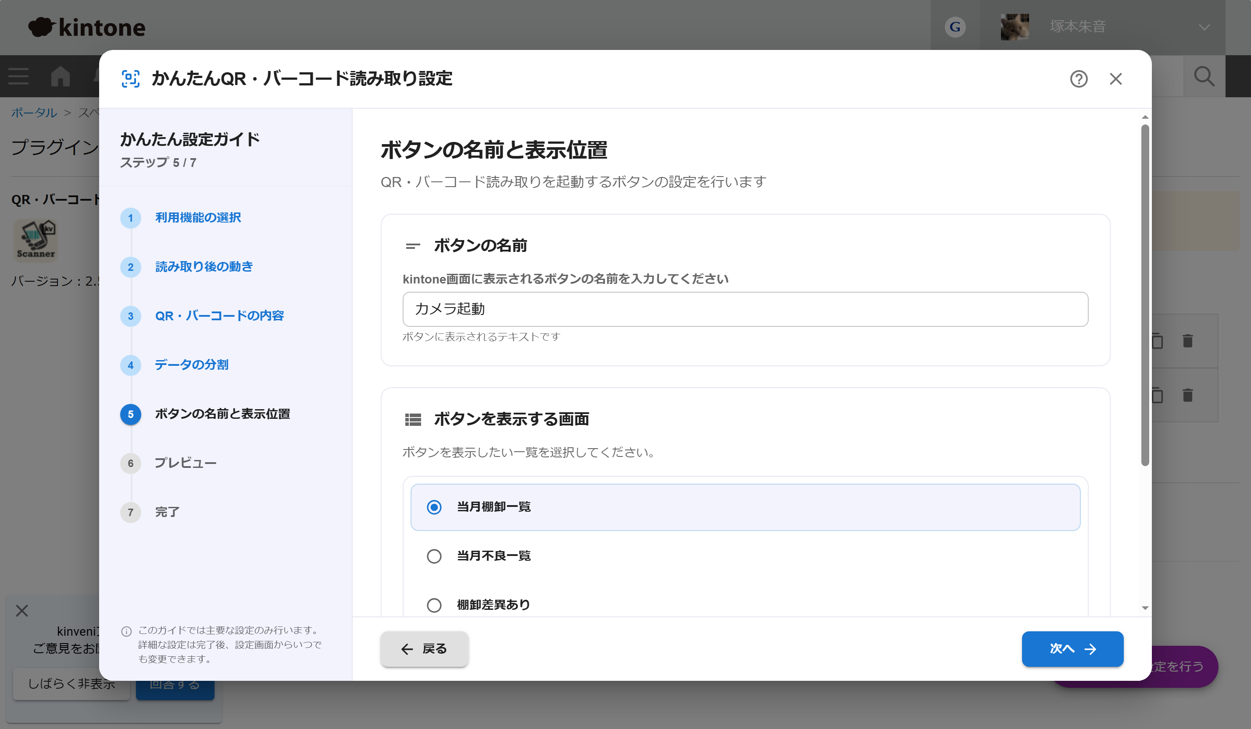Go to step 1 利用機能の選択
This screenshot has width=1251, height=729.
pos(197,217)
